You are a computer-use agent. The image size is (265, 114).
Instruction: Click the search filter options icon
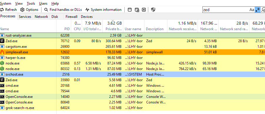pyautogui.click(x=263, y=10)
